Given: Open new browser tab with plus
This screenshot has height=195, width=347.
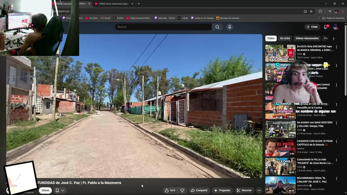Looking at the screenshot, I should tap(139, 4).
